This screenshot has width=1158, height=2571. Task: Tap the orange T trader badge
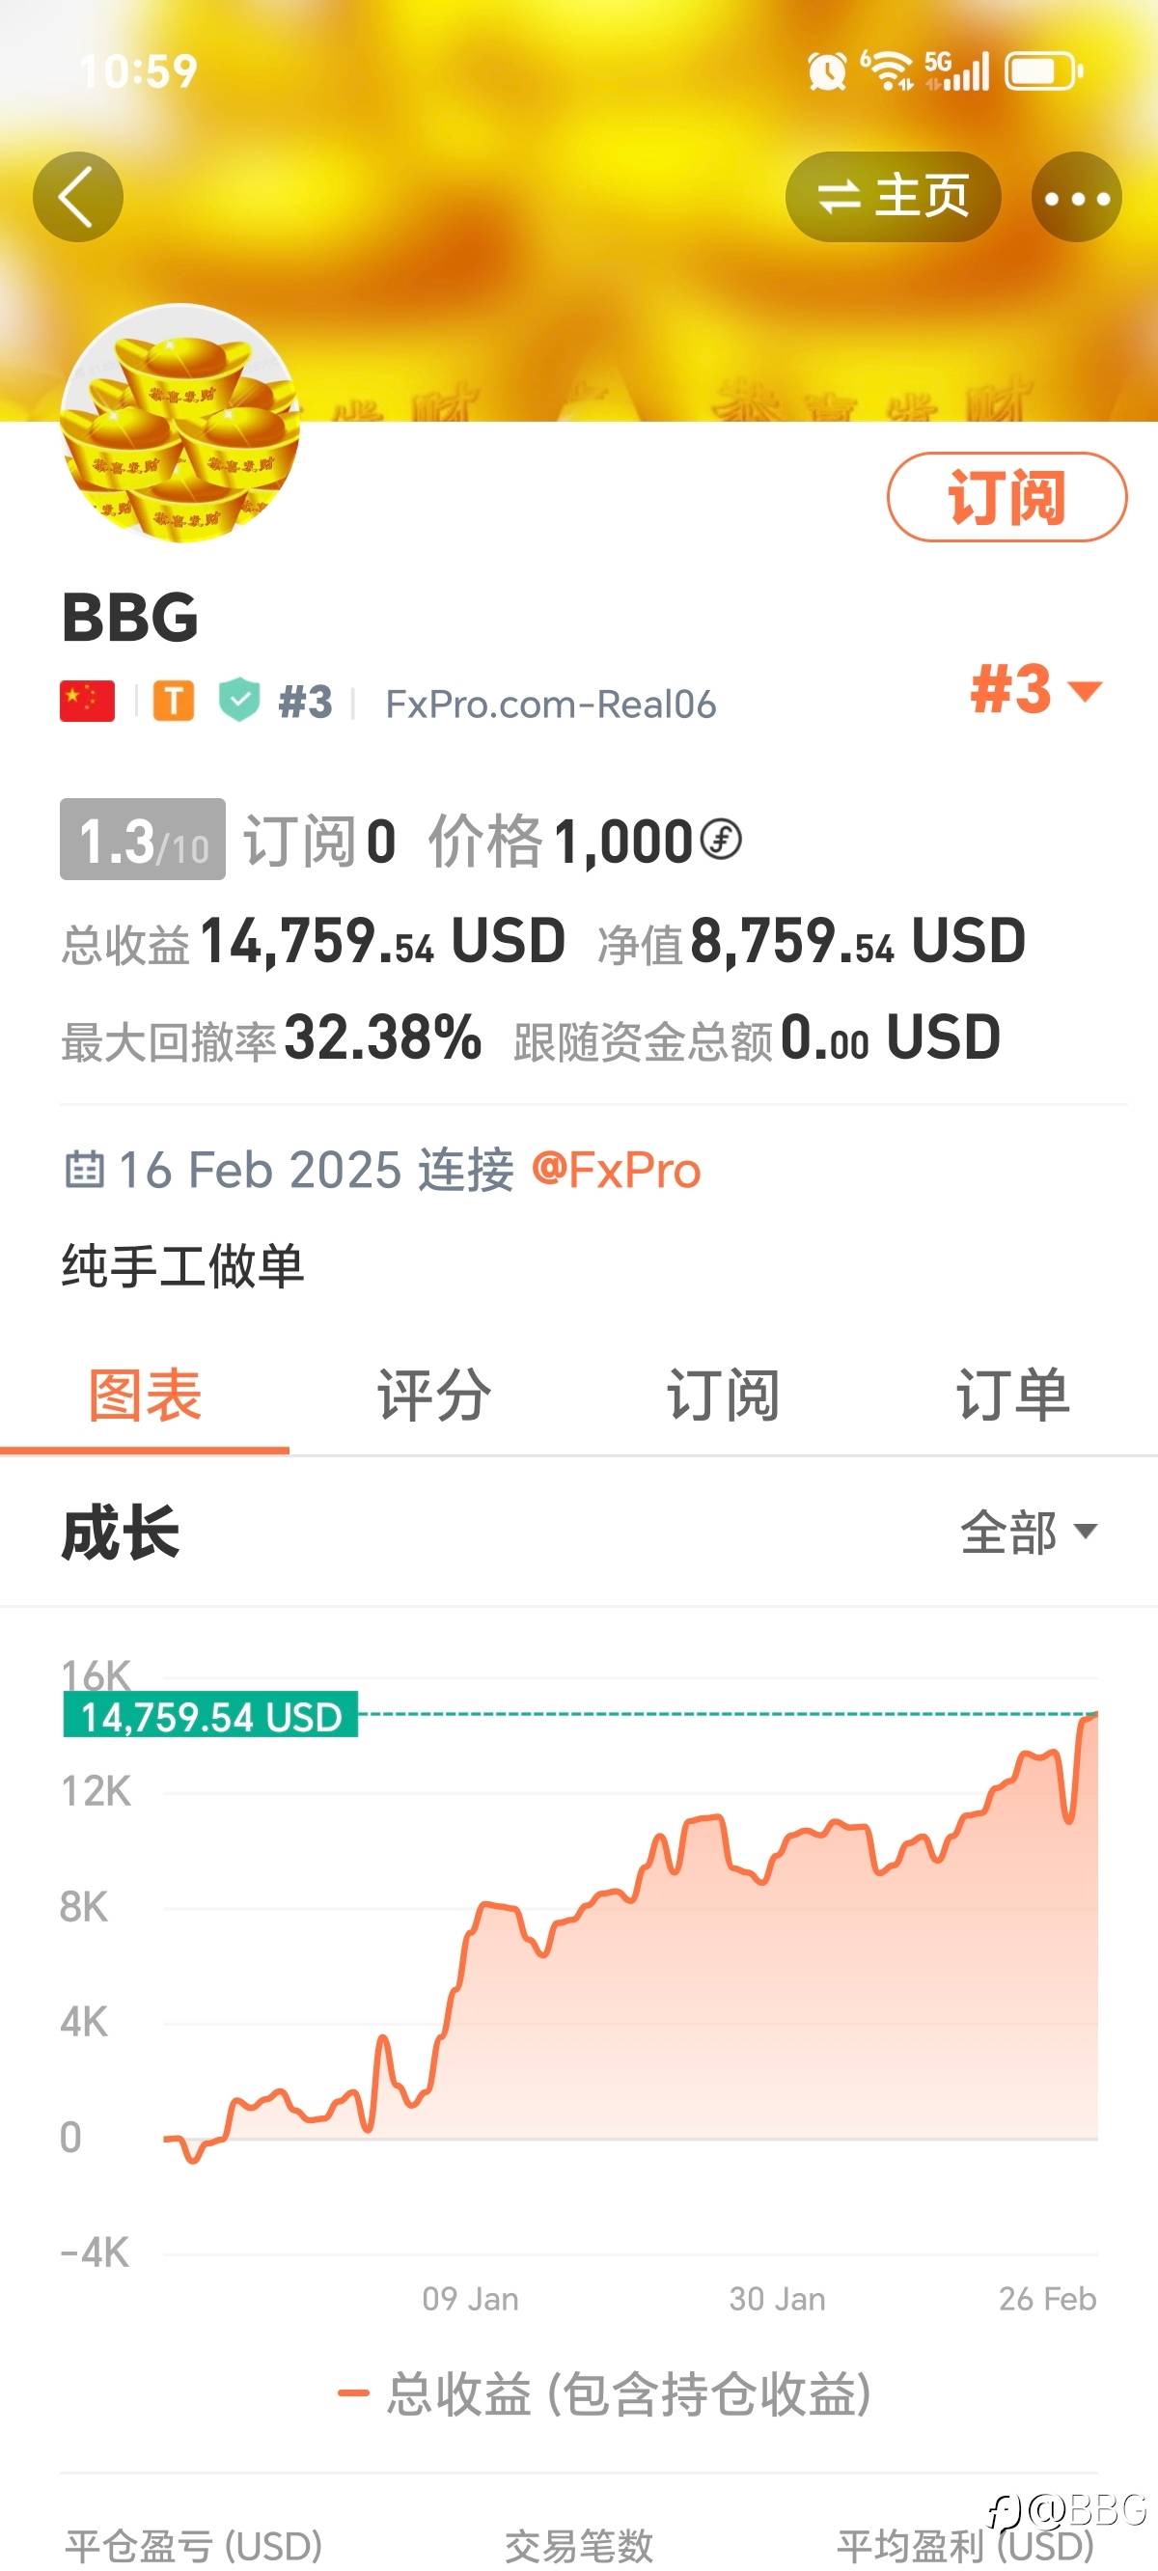tap(173, 702)
